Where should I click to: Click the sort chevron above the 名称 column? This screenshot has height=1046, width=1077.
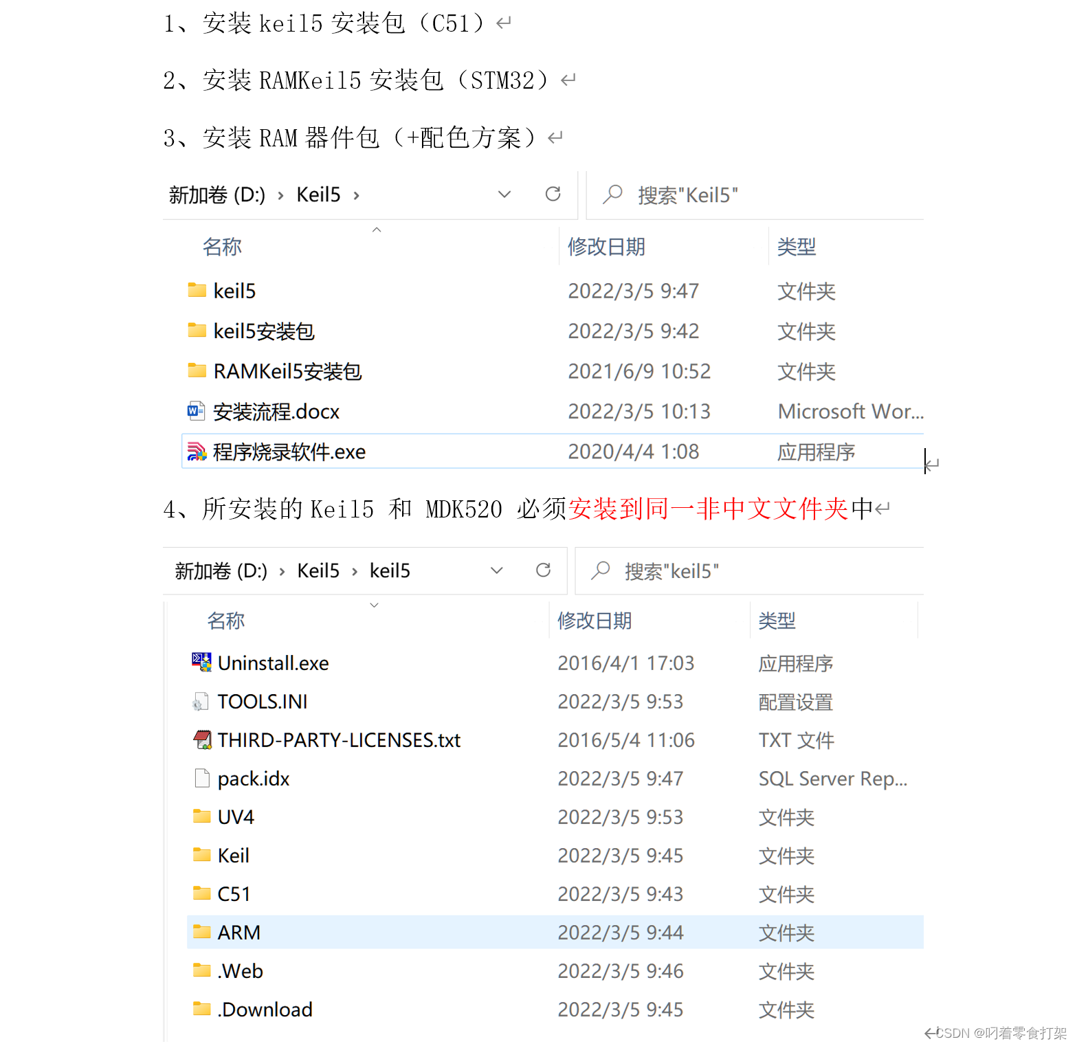377,230
